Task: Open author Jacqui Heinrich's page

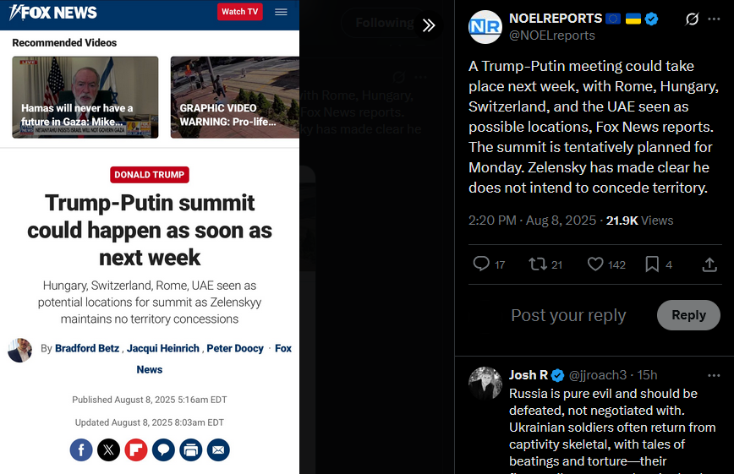Action: [x=163, y=348]
